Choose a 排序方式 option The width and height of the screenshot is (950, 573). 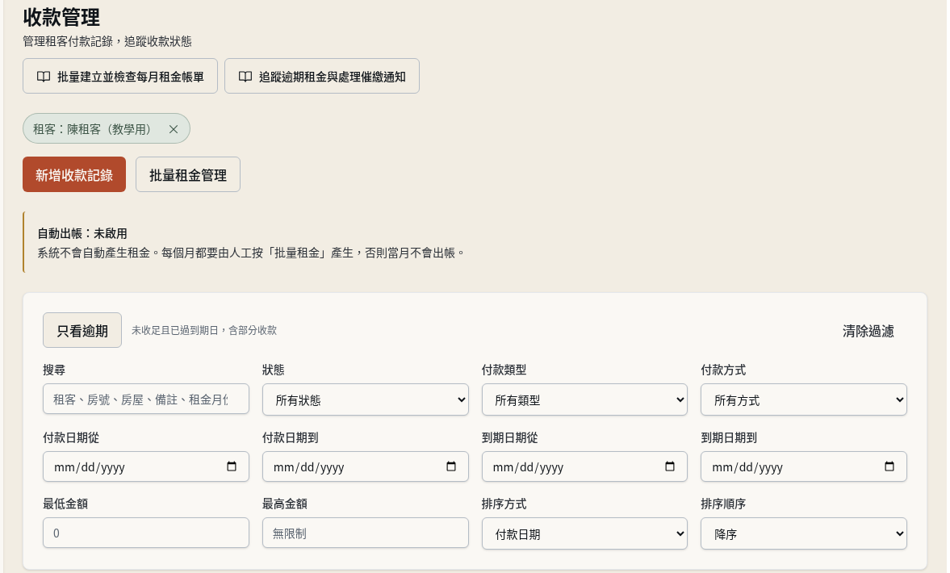[x=584, y=533]
